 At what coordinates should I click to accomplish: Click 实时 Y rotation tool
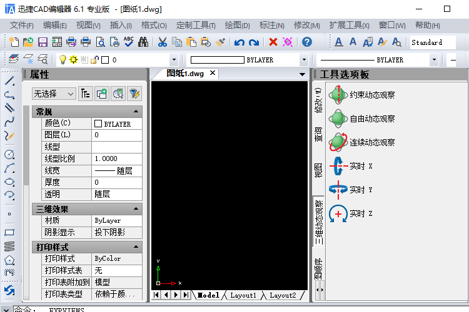[351, 190]
